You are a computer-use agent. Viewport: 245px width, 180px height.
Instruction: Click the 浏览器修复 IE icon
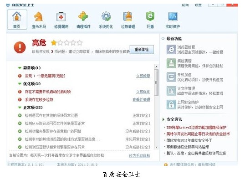pos(171,50)
